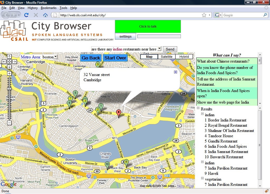Select Tandoor House in results list
Screen dimensions: 270x194
click(x=220, y=136)
